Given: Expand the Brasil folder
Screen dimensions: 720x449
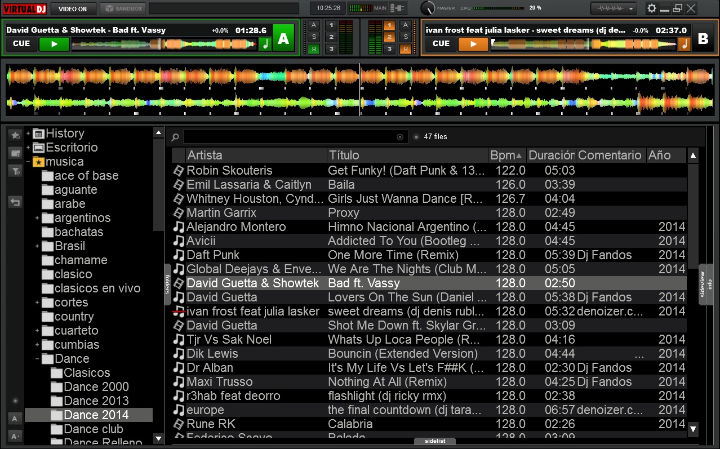Looking at the screenshot, I should (x=37, y=246).
